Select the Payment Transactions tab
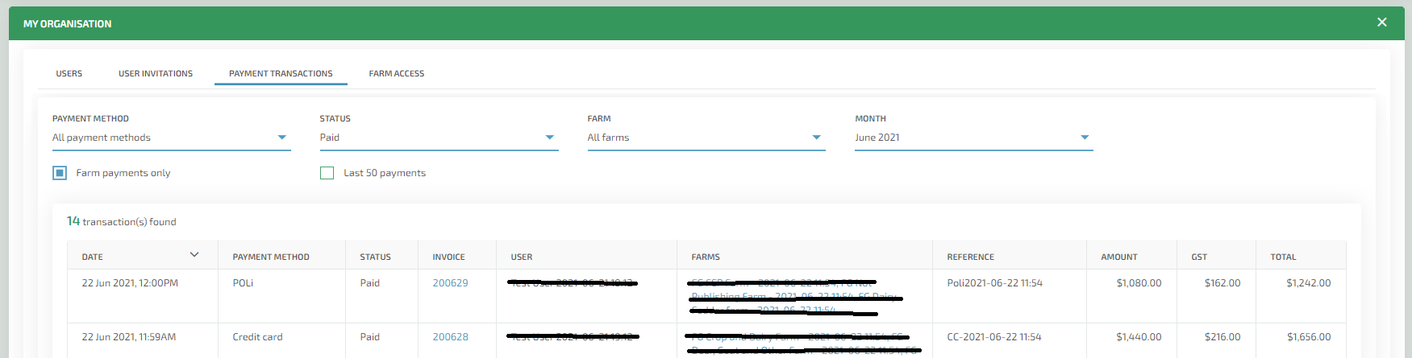This screenshot has width=1412, height=358. pyautogui.click(x=281, y=73)
